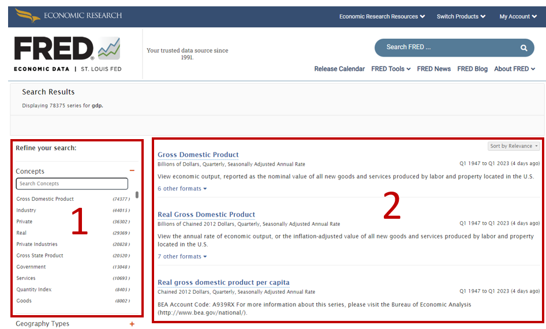The height and width of the screenshot is (329, 546).
Task: Click the Search Results heading
Action: [48, 92]
